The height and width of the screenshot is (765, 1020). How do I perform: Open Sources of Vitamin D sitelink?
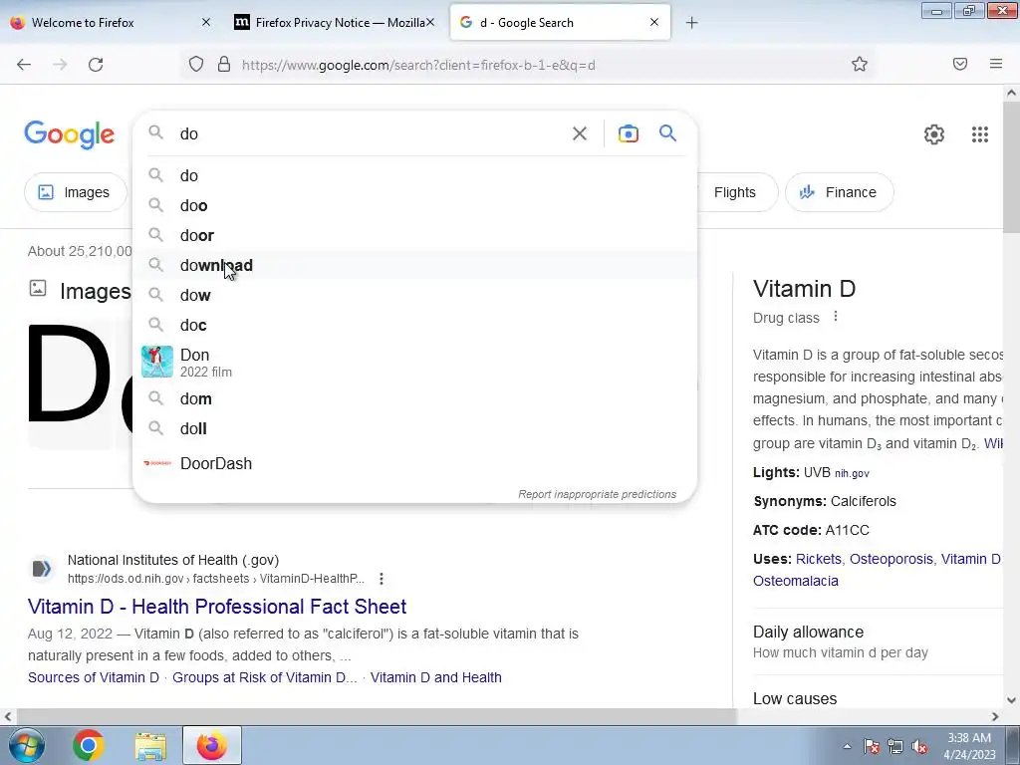(94, 677)
